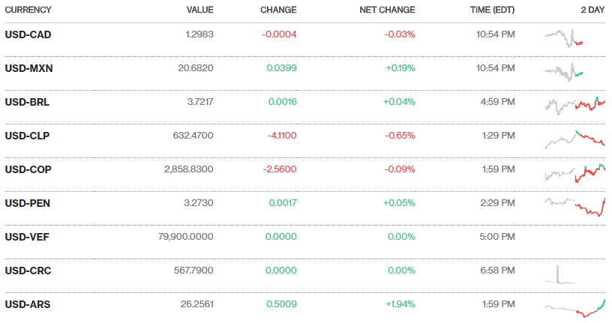Screen dimensions: 612x323
Task: Click the USD-CAD 2 day sparkline
Action: (x=564, y=37)
